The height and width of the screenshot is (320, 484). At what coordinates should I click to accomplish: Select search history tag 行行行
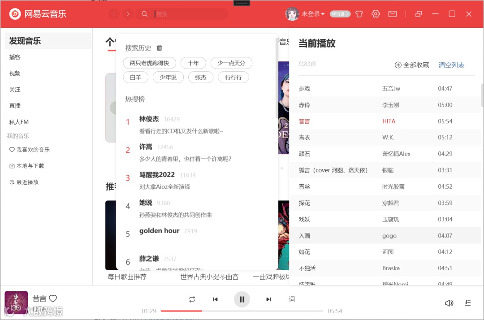pos(233,77)
